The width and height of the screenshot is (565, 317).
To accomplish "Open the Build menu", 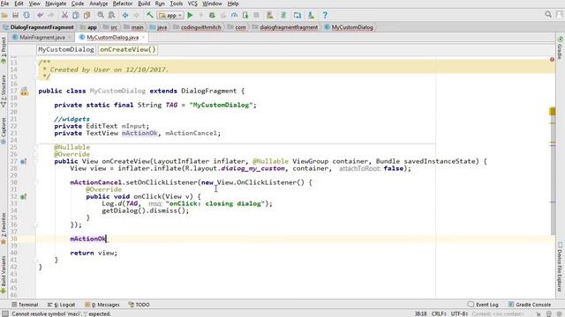I will (144, 4).
